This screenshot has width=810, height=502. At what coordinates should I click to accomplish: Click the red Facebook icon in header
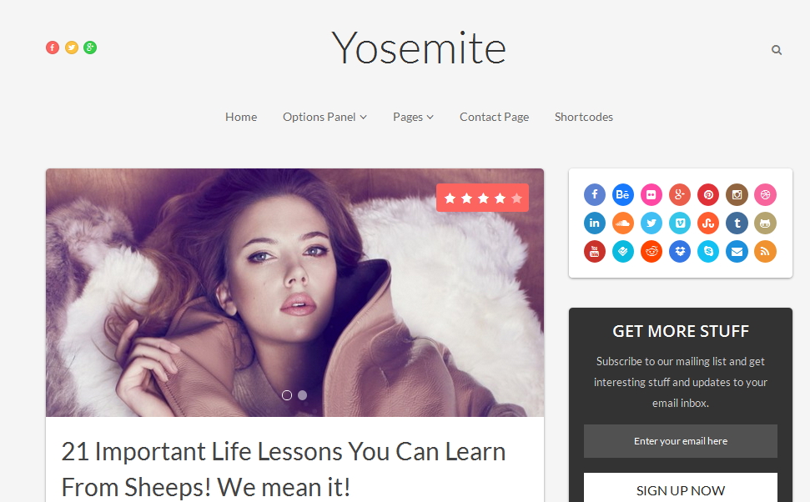point(53,48)
